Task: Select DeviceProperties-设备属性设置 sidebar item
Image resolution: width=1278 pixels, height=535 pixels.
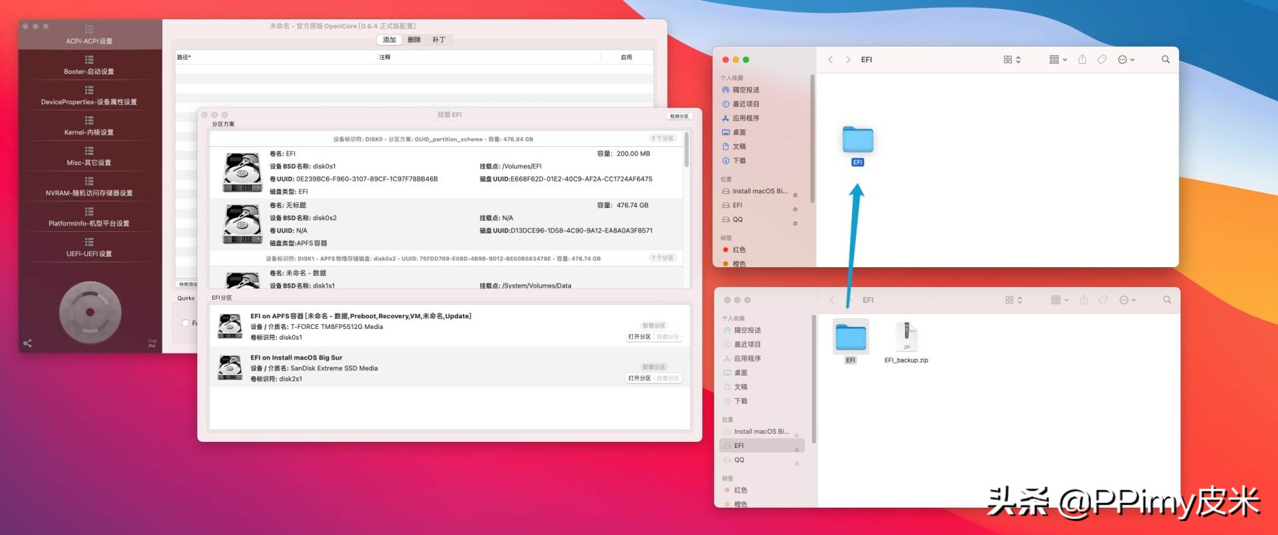Action: (x=89, y=96)
